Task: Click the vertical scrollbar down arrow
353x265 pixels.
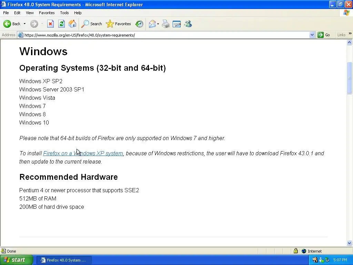Action: coord(350,243)
